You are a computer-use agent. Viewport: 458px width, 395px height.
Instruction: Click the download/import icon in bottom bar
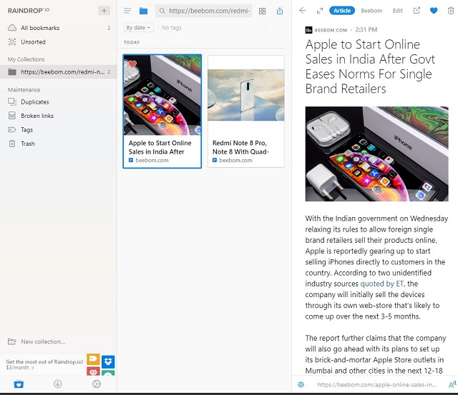[58, 384]
